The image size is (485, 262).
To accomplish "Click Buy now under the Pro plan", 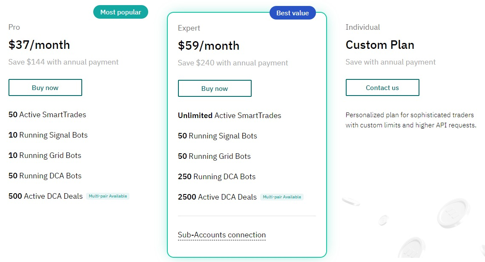I will (45, 88).
